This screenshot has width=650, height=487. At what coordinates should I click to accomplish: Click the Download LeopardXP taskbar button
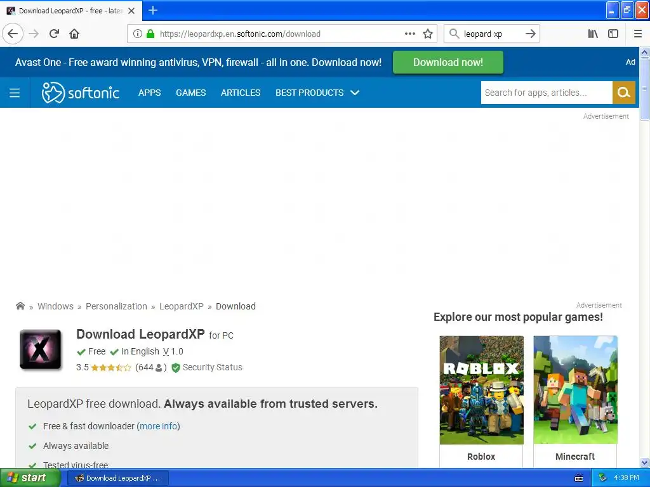[117, 478]
